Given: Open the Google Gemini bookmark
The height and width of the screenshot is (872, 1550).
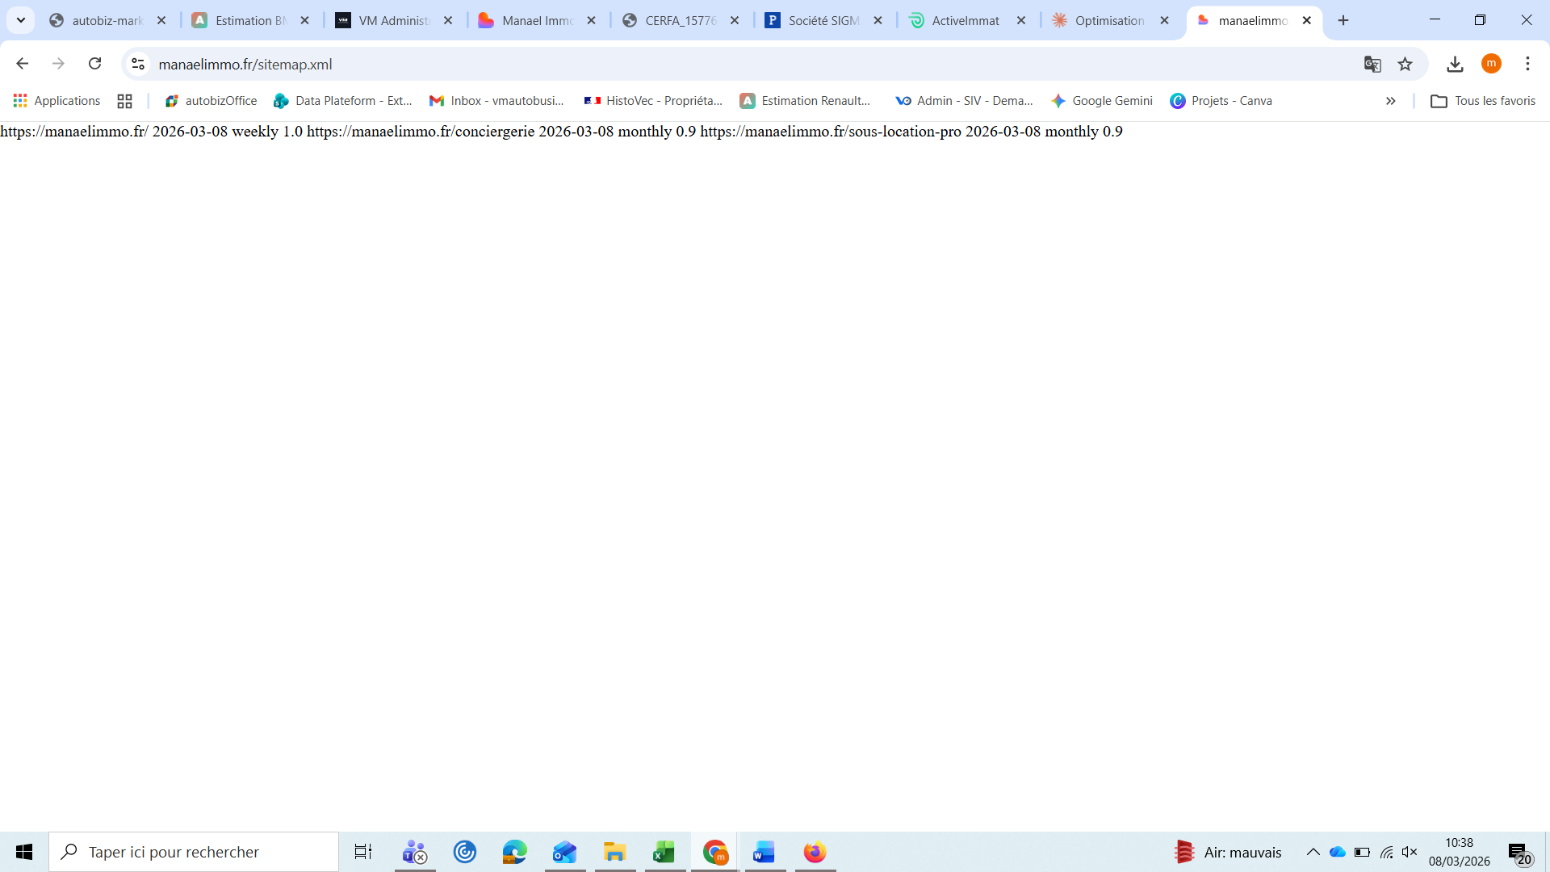Looking at the screenshot, I should tap(1102, 101).
